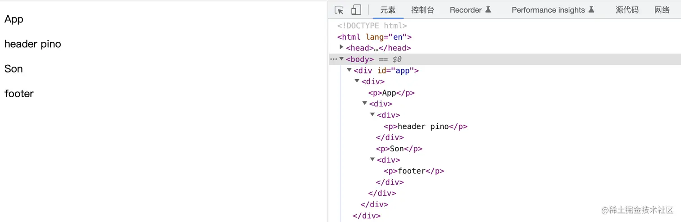Collapse the div id="app" node
681x222 pixels.
click(349, 70)
